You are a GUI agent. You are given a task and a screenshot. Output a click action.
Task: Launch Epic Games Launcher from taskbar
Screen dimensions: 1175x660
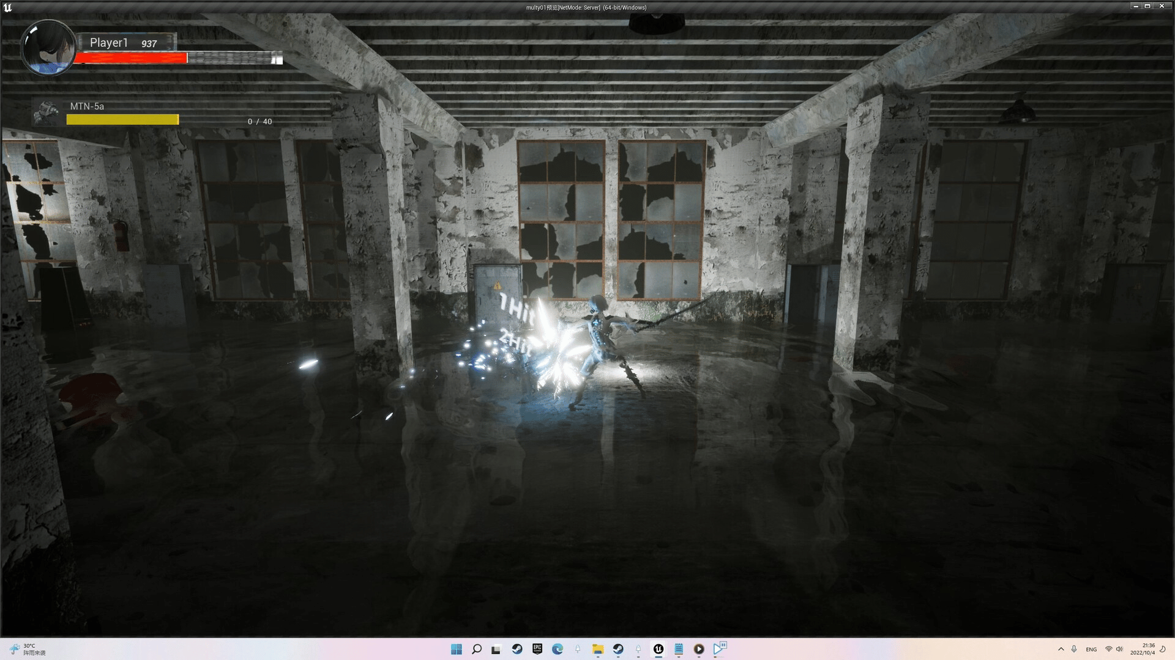pyautogui.click(x=537, y=649)
